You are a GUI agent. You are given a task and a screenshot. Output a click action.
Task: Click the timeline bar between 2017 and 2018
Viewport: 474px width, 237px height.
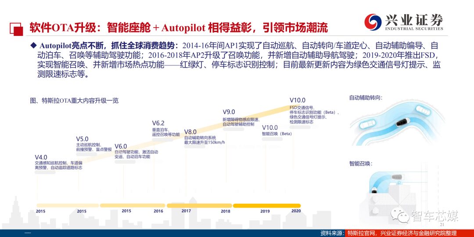click(199, 205)
